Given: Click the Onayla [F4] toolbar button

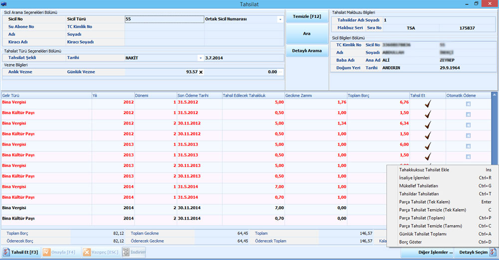Looking at the screenshot, I should 61,253.
